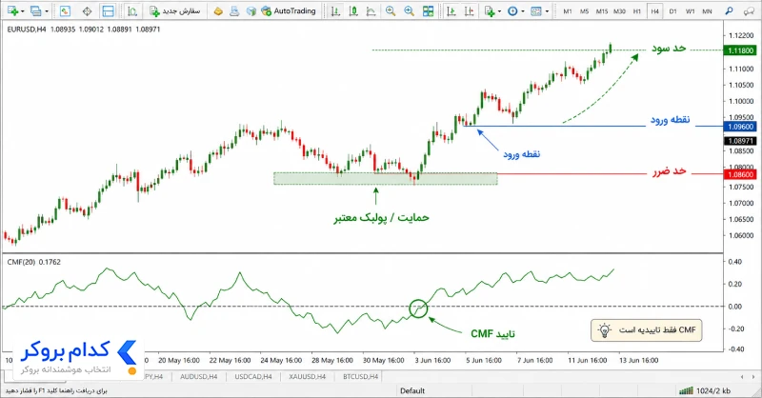Toggle the Navigator crosshair icon
762x398 pixels.
tap(87, 10)
